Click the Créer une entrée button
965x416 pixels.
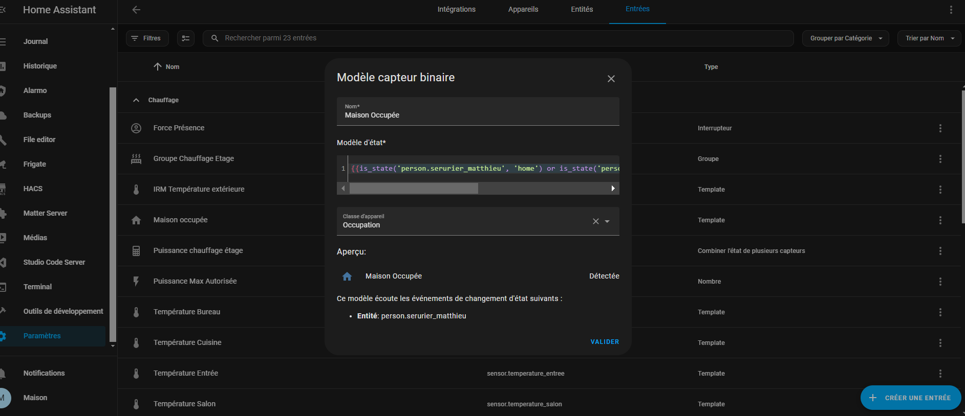[910, 398]
